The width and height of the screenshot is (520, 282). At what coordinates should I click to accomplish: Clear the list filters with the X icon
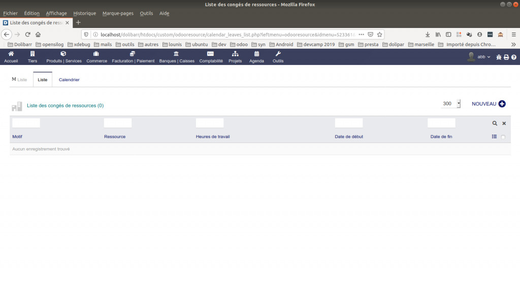504,123
